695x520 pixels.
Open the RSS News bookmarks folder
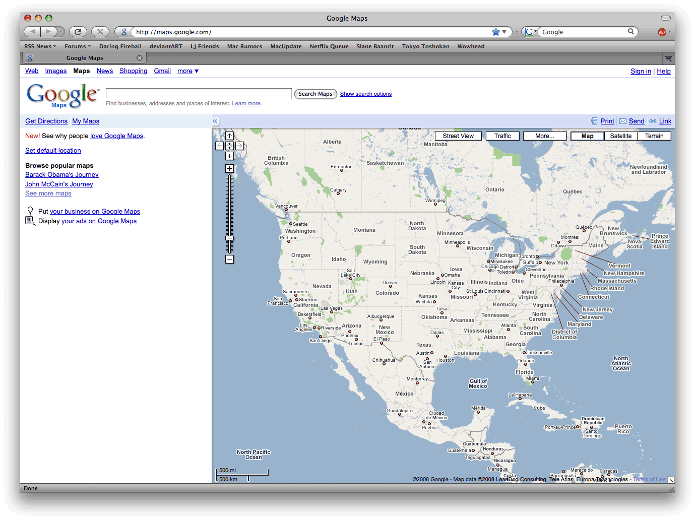(x=40, y=46)
